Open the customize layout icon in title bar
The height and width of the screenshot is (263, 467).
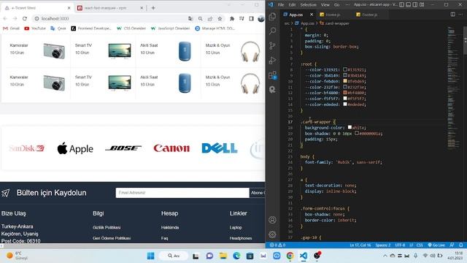[x=422, y=4]
